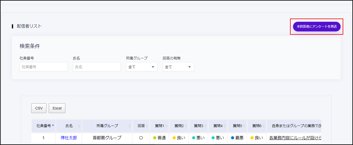The height and width of the screenshot is (145, 353).
Task: Click the 普通 answer in 質問1
Action: pos(159,138)
